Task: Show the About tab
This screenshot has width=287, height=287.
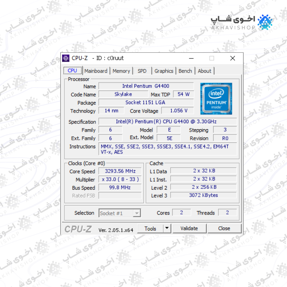Action: (x=204, y=71)
